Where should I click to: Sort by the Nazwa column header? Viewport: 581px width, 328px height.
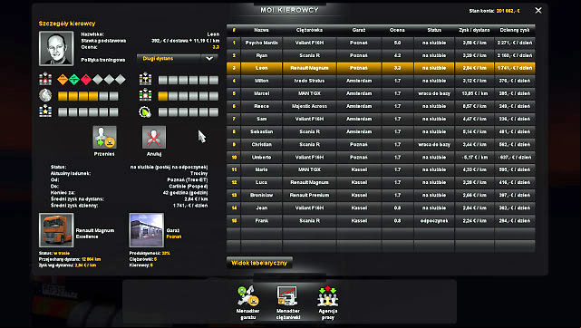point(262,30)
